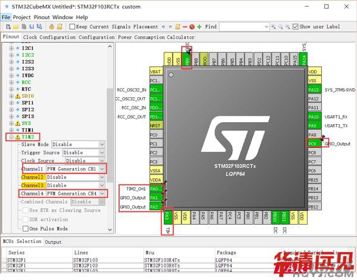
Task: Open the Pinout menu
Action: tap(42, 17)
